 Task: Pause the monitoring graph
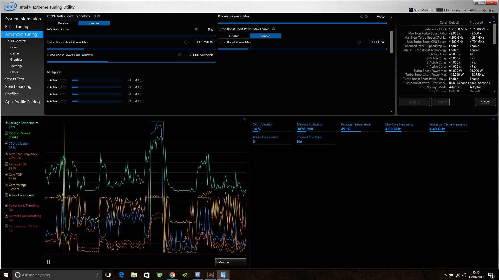(49, 262)
